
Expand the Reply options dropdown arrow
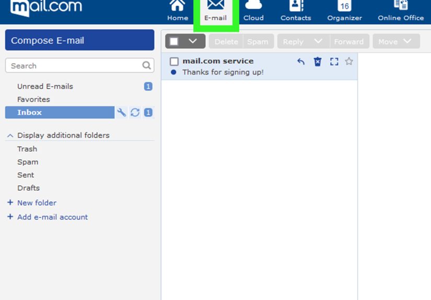318,41
